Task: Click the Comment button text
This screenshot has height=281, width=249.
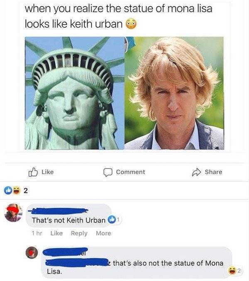Action: (130, 172)
